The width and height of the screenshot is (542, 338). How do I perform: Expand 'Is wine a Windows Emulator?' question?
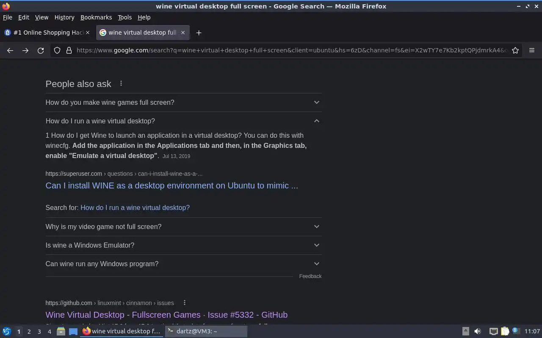coord(183,245)
